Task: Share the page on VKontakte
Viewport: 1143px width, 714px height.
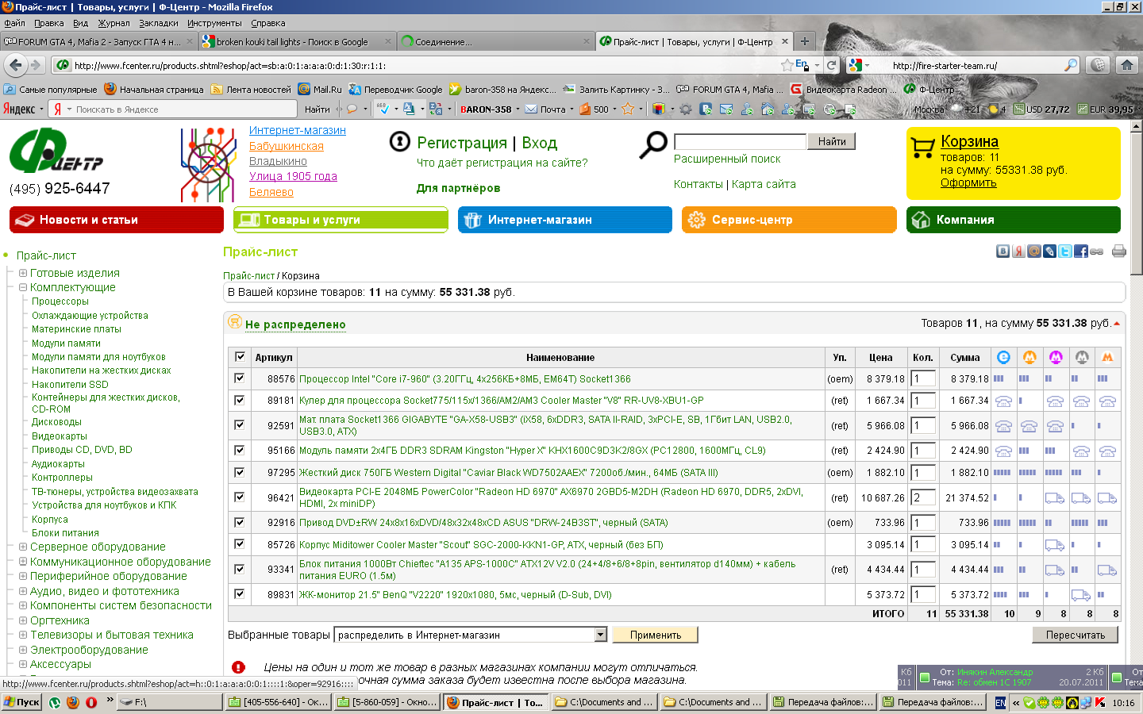Action: click(x=1003, y=251)
